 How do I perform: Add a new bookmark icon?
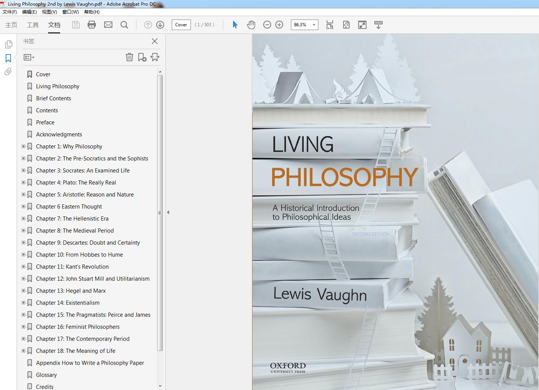[142, 57]
